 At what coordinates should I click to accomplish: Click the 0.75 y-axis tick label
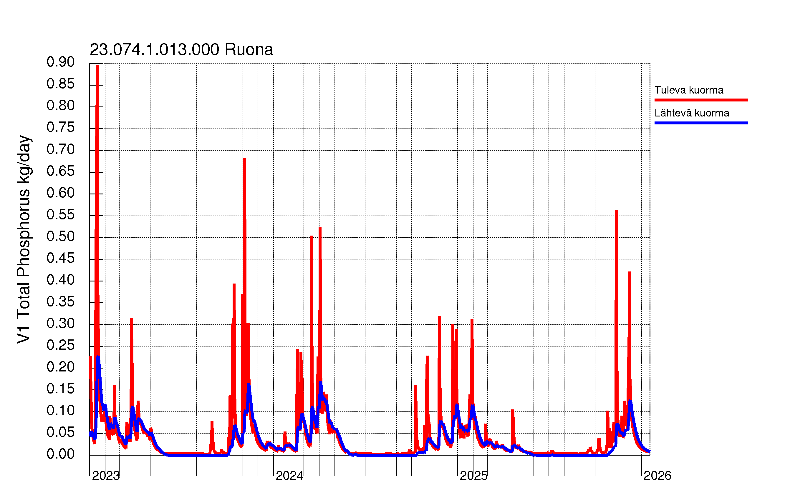[60, 127]
